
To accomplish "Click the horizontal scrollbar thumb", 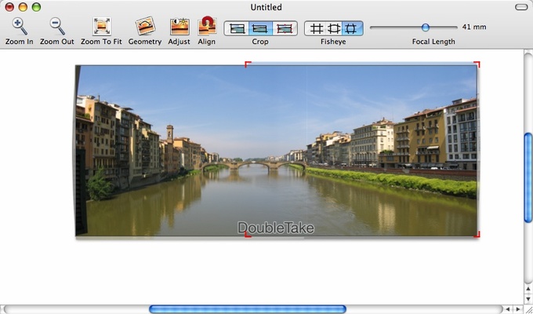I will (x=247, y=309).
